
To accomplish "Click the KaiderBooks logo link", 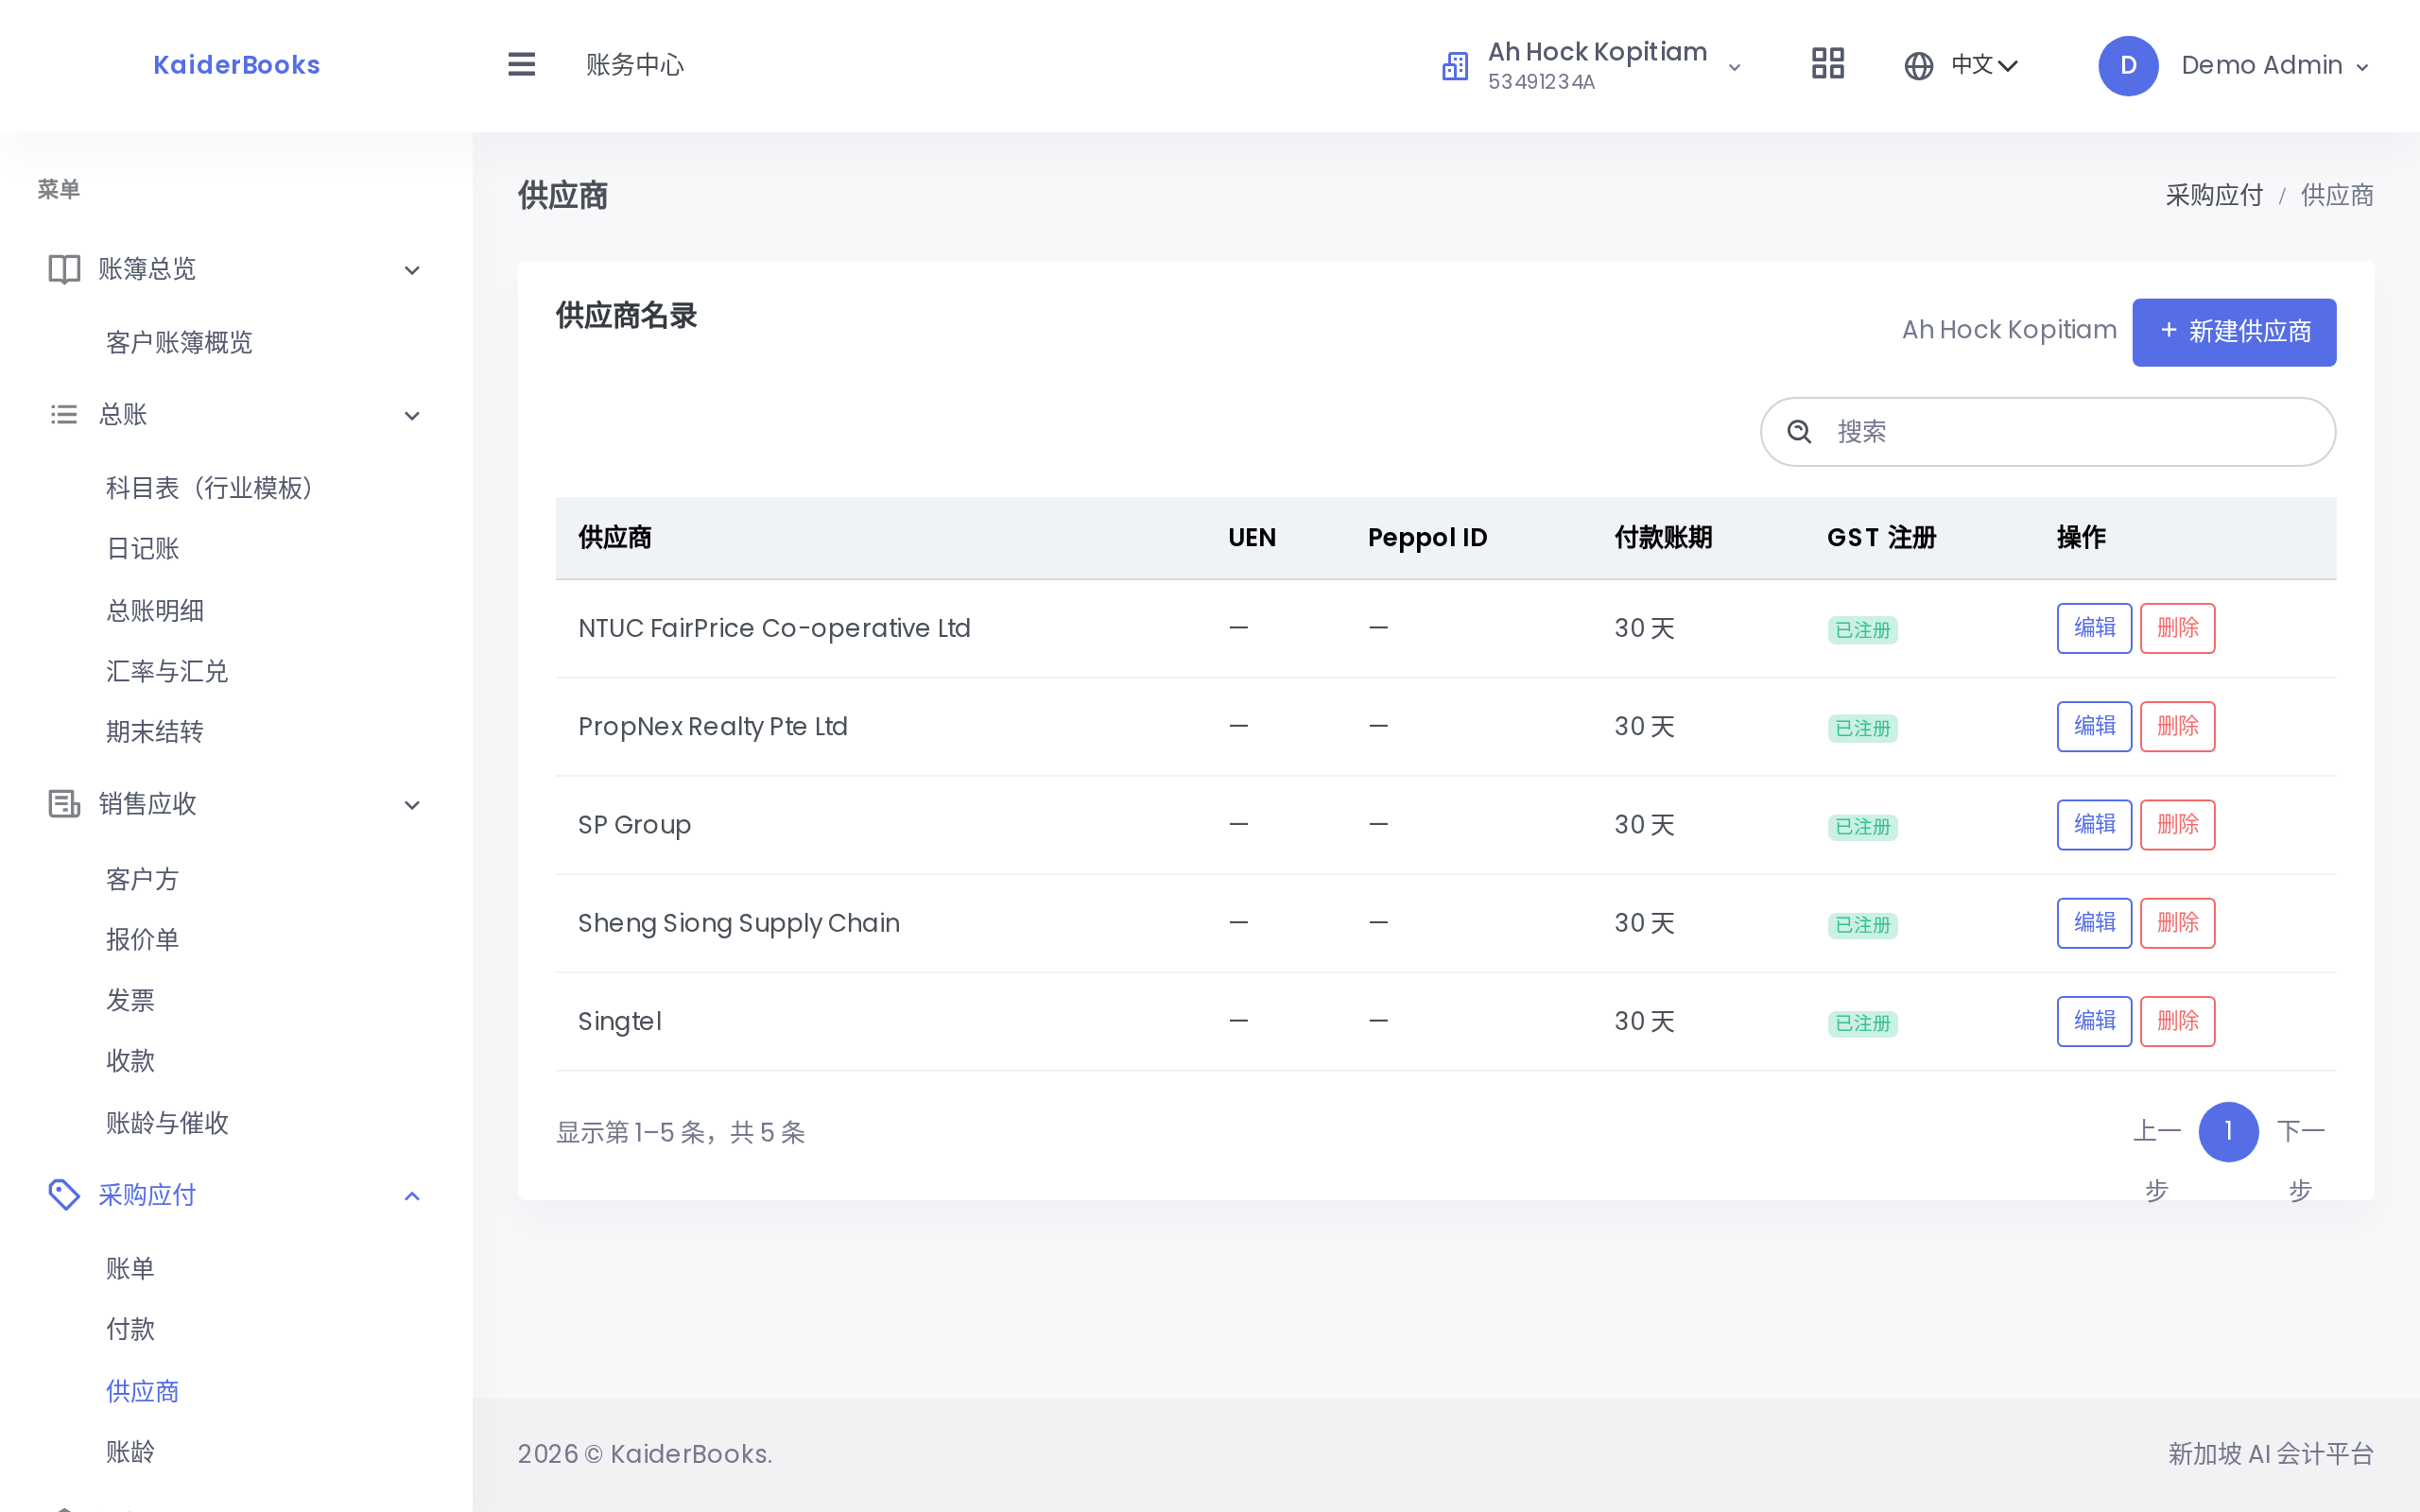I will [x=237, y=65].
